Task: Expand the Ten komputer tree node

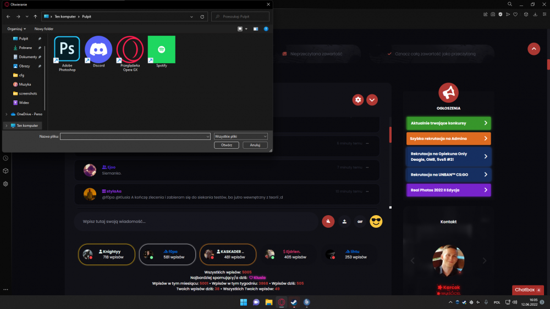Action: (x=6, y=126)
